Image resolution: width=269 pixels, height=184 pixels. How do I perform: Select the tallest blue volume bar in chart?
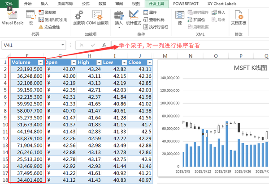point(227,144)
